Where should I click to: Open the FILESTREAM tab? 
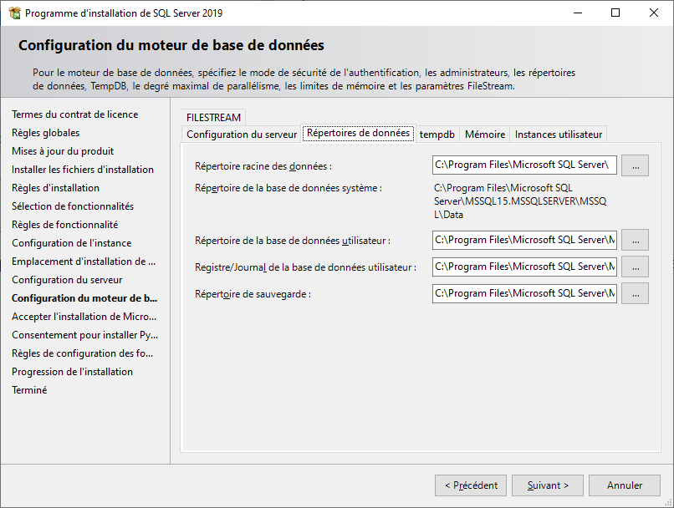[x=213, y=117]
